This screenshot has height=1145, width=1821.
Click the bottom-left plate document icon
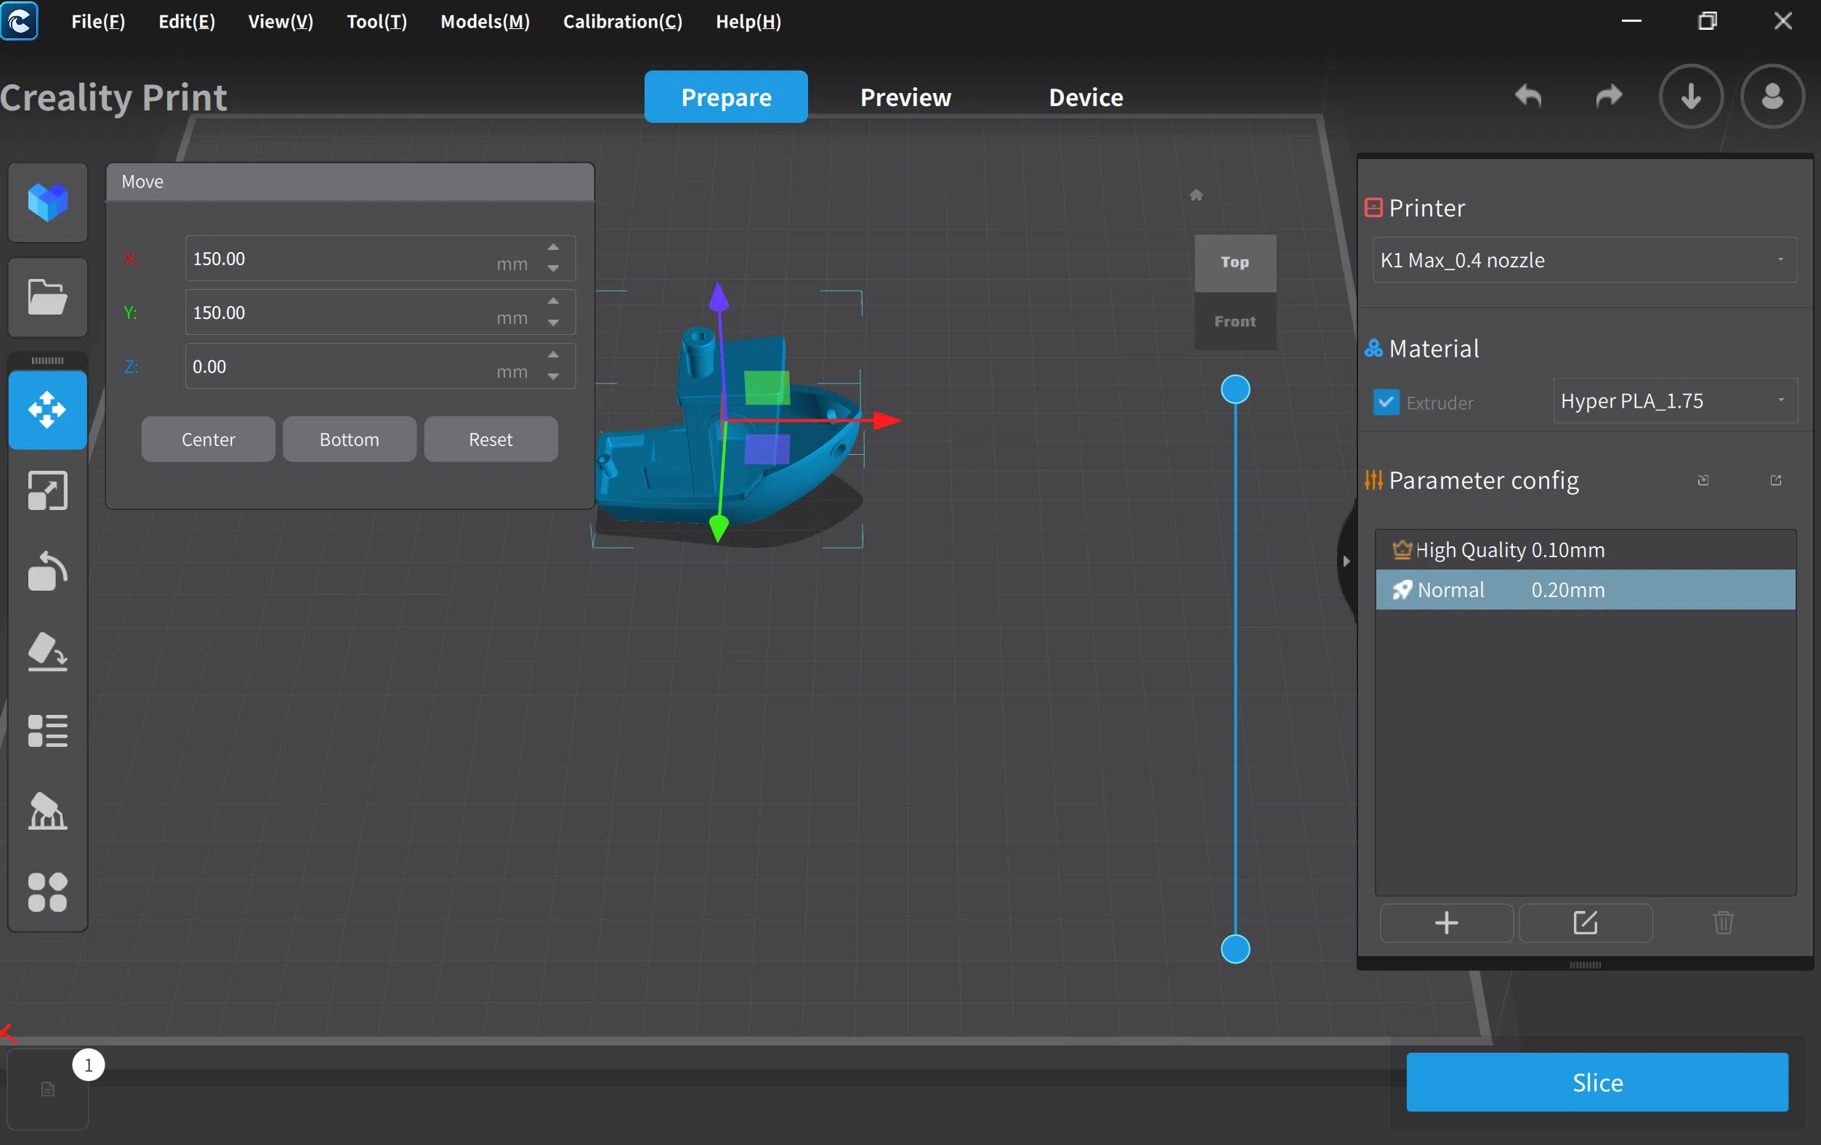pos(48,1089)
